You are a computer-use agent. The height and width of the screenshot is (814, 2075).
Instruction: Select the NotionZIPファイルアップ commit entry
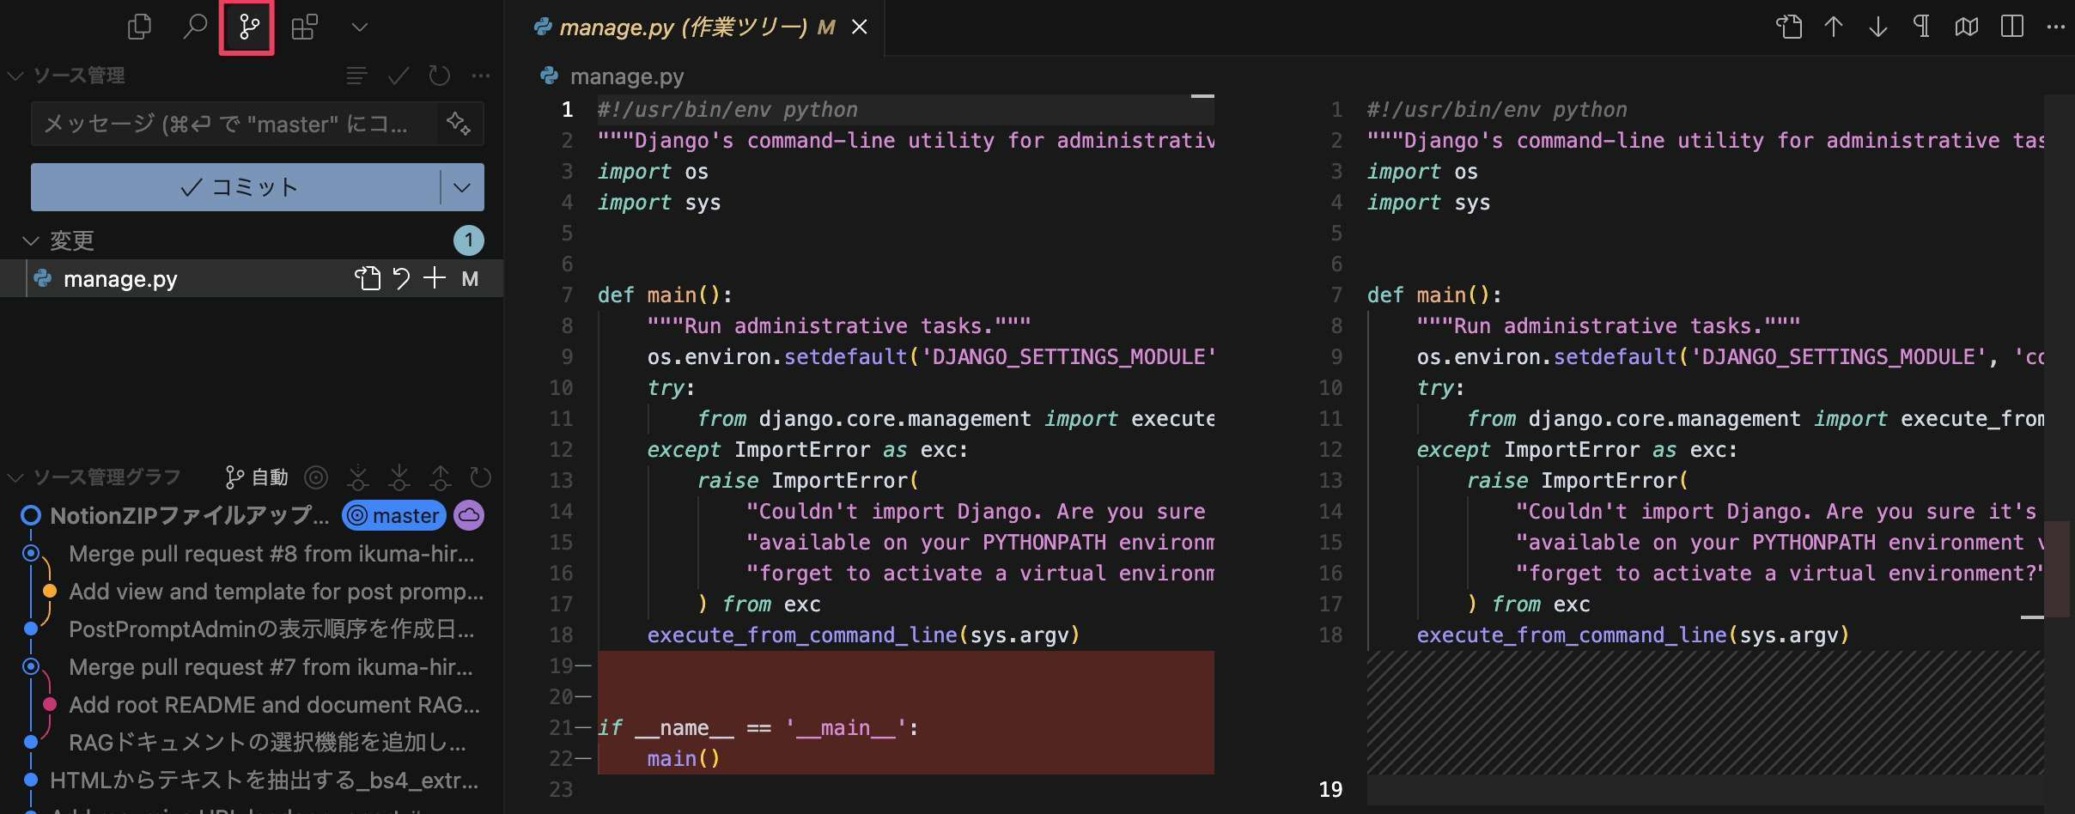[189, 515]
